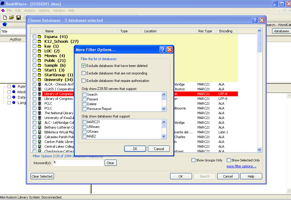
Task: Check the Present server support option
Action: tap(84, 99)
